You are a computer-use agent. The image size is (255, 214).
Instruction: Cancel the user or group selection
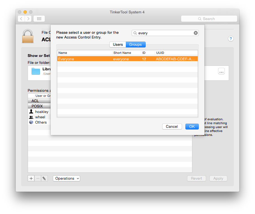(x=172, y=126)
